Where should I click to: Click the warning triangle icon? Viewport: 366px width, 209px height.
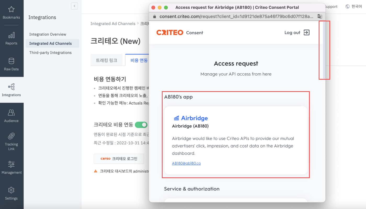(96, 171)
